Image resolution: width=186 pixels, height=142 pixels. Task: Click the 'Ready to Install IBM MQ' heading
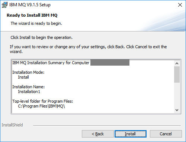click(x=32, y=15)
